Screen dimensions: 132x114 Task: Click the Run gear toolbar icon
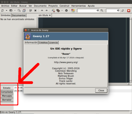tap(66, 11)
